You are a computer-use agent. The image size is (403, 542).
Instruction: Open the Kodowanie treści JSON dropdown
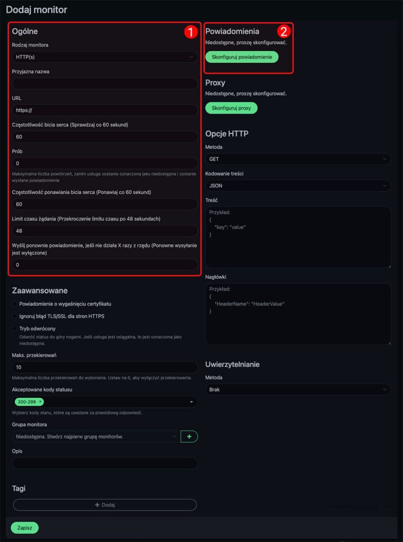click(298, 186)
